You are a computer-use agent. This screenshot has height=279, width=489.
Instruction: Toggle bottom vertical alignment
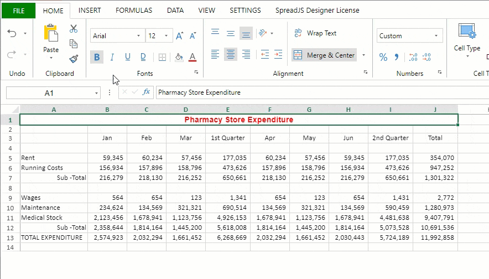pos(246,33)
